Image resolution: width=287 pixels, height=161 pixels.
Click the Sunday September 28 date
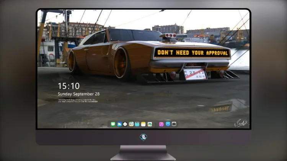point(79,94)
